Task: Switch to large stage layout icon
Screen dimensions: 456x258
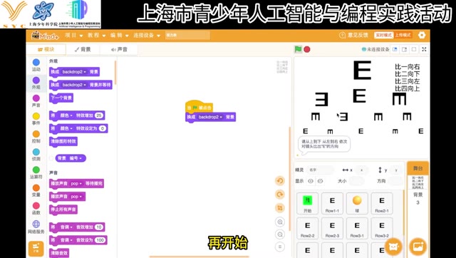Action: (x=405, y=49)
